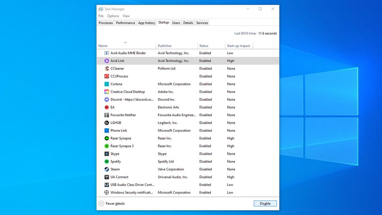Click publisher Logitech, Inc.

tap(168, 123)
